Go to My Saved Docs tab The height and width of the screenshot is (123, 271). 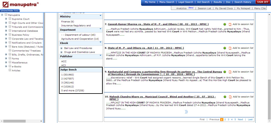click(224, 8)
